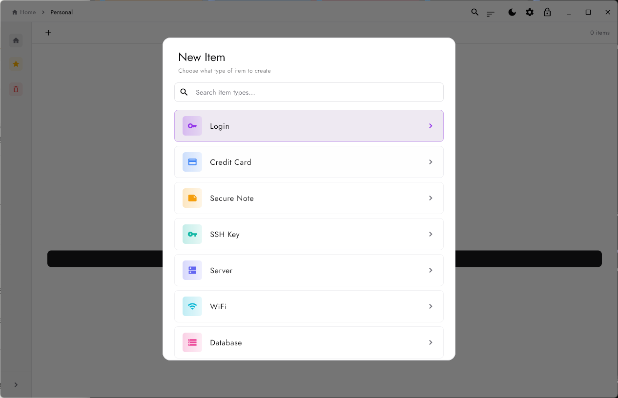Open Credit Card row chevron

431,162
